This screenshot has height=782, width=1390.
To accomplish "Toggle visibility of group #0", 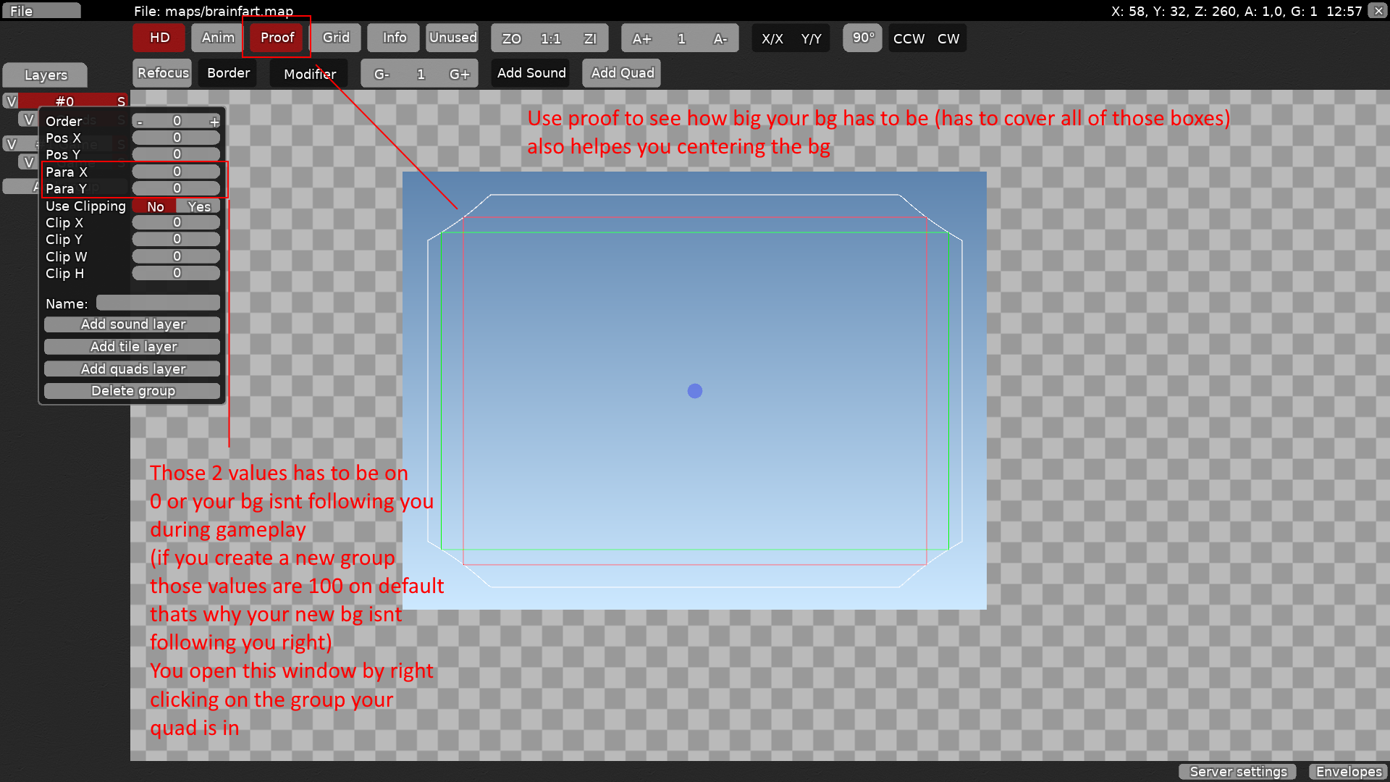I will click(x=11, y=101).
